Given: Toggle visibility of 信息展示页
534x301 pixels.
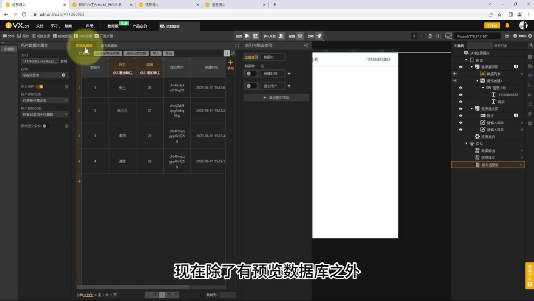Looking at the screenshot, I should coord(460,67).
